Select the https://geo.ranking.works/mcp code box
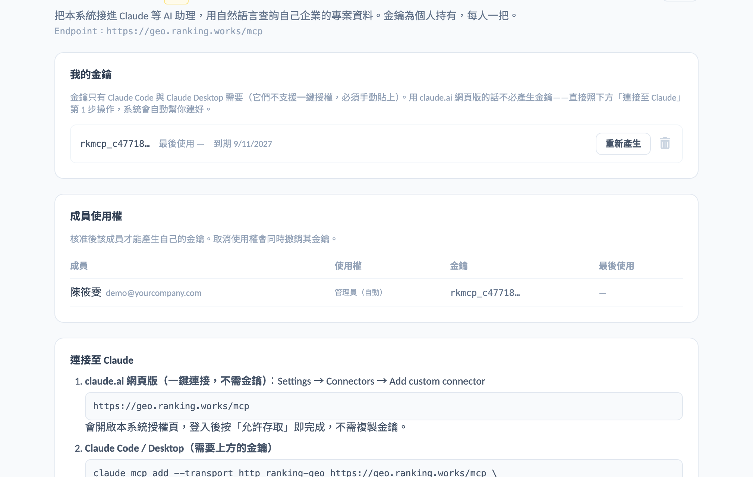The height and width of the screenshot is (477, 753). [x=384, y=406]
